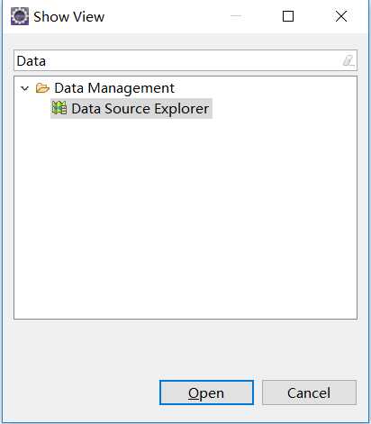Image resolution: width=371 pixels, height=424 pixels.
Task: Click blank row space right of Data Source Explorer
Action: tap(284, 108)
